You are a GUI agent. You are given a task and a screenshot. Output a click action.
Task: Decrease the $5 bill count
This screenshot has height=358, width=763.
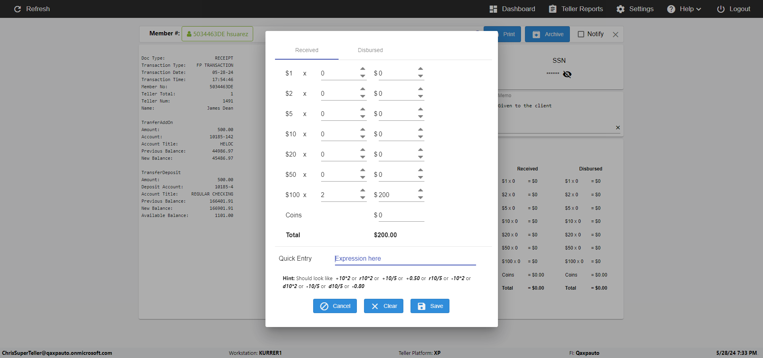pos(363,117)
